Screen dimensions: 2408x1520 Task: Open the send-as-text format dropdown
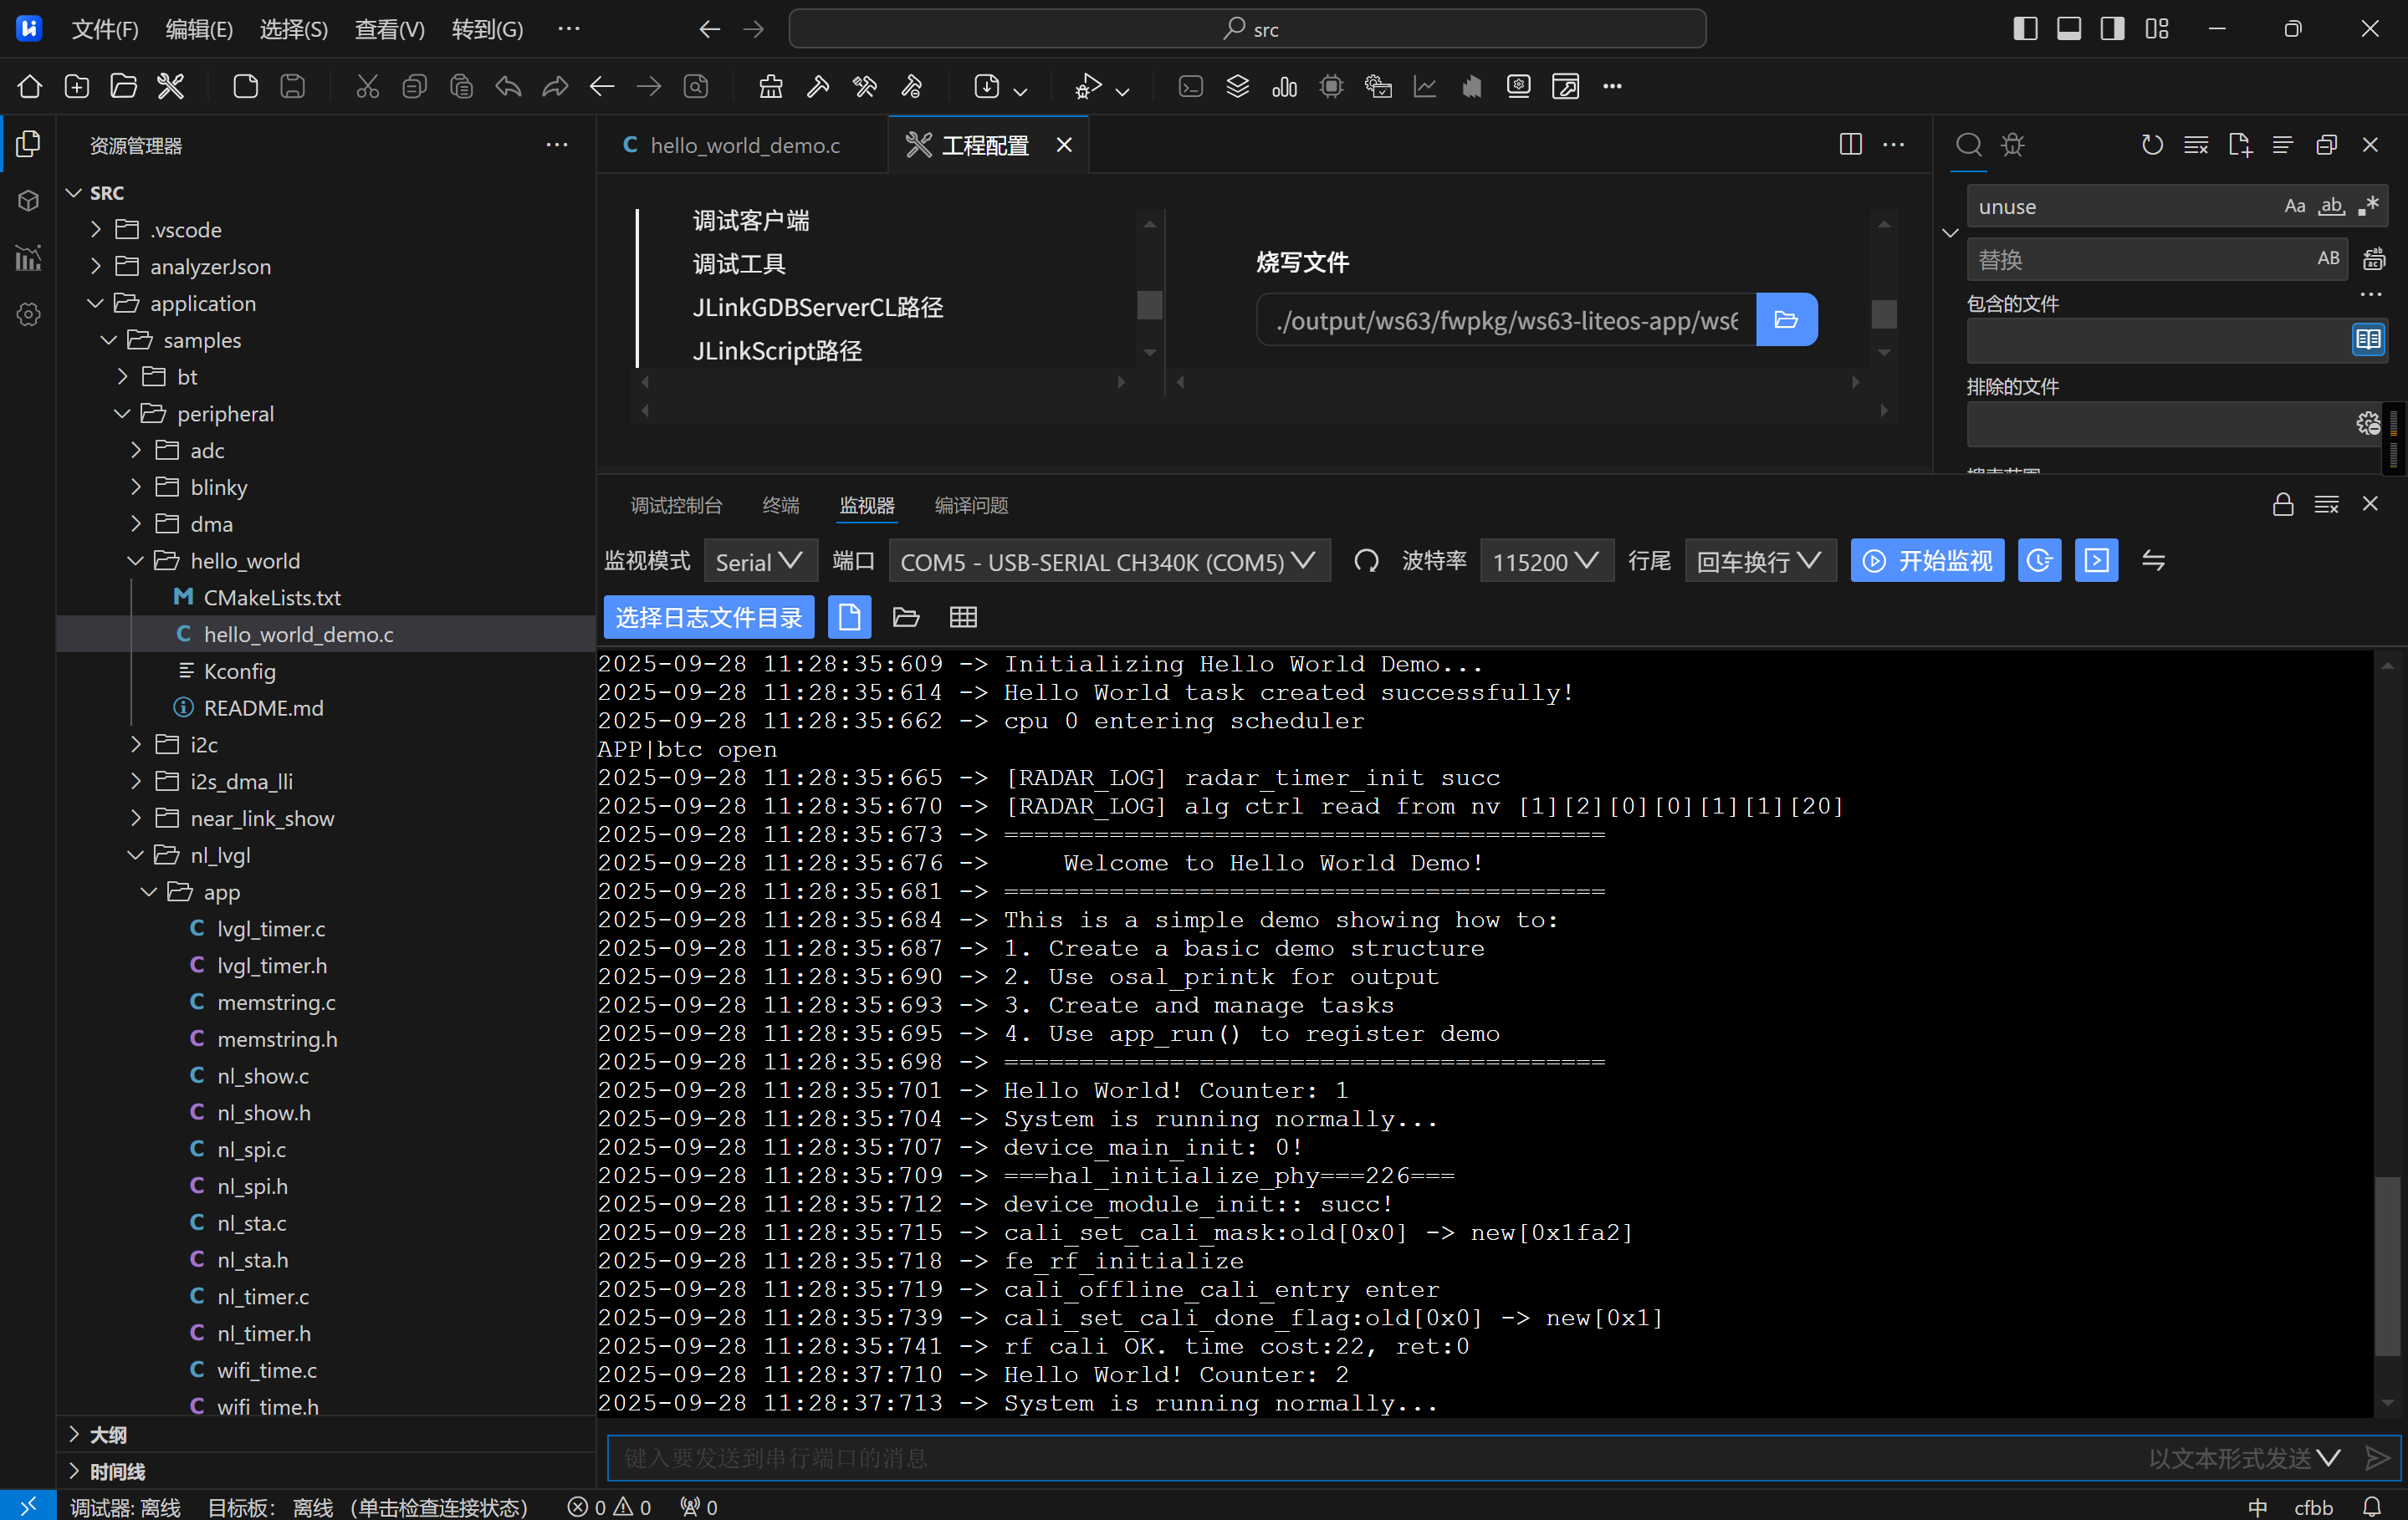2244,1458
